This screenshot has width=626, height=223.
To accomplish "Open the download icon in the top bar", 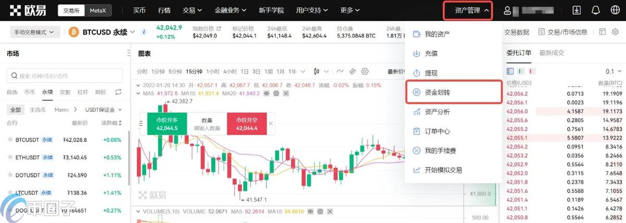I will (x=576, y=10).
